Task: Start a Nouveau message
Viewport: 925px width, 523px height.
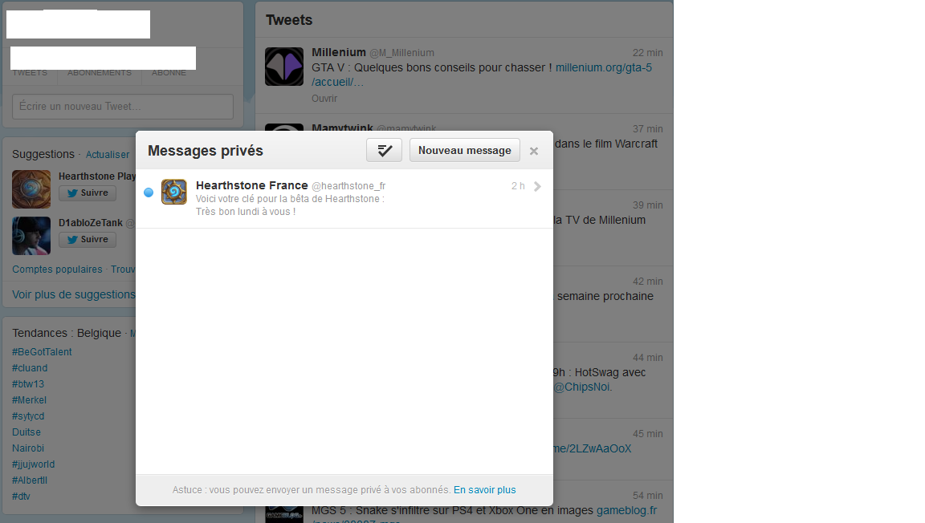Action: click(465, 150)
